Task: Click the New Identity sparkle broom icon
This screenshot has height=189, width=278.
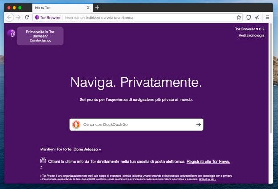Action: [x=257, y=17]
